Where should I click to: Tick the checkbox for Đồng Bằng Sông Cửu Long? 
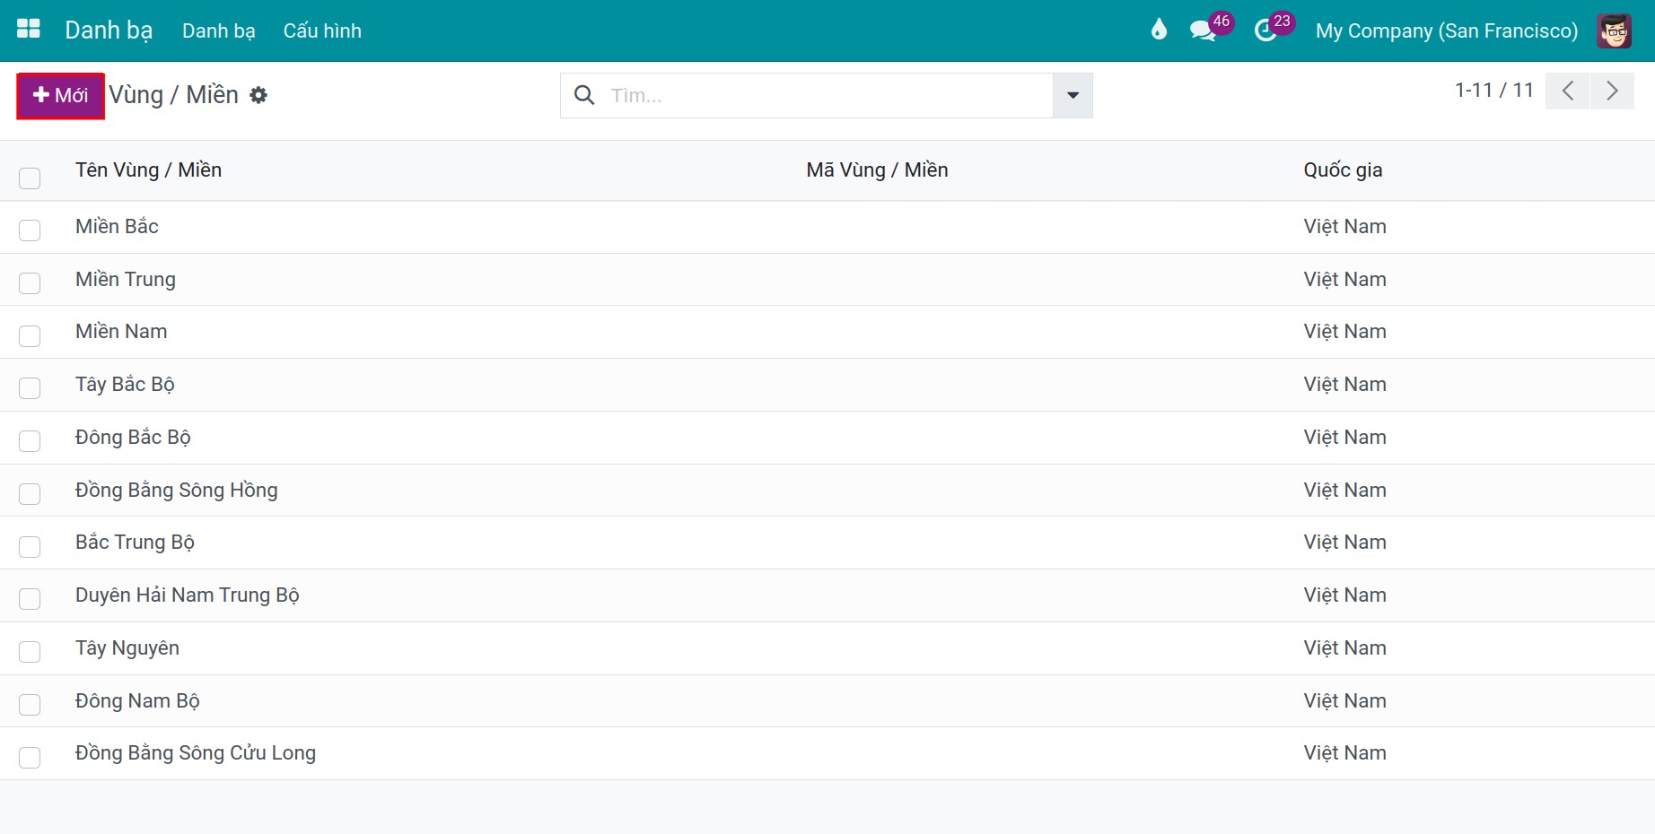click(x=30, y=757)
